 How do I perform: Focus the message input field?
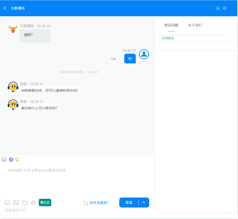pos(77,180)
